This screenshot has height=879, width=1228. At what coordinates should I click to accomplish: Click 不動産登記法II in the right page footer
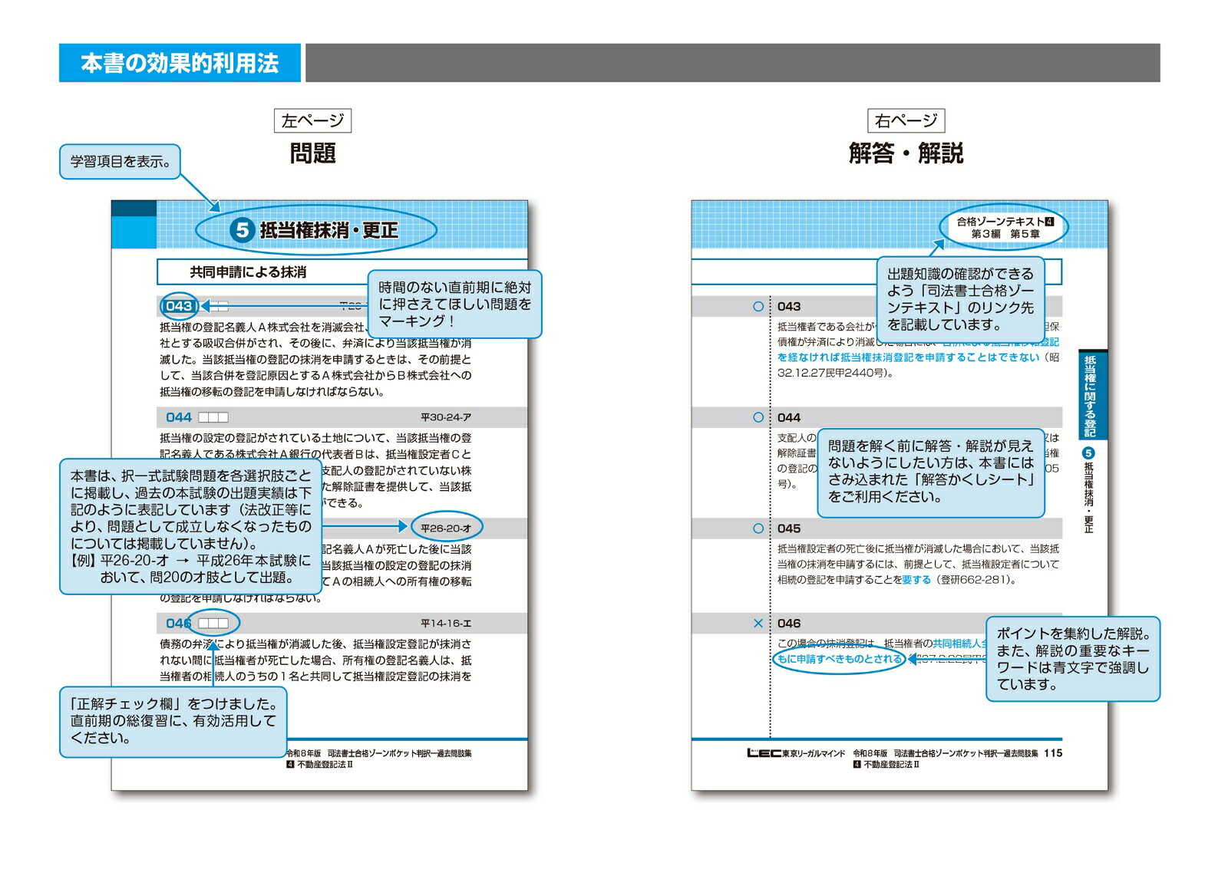point(891,765)
